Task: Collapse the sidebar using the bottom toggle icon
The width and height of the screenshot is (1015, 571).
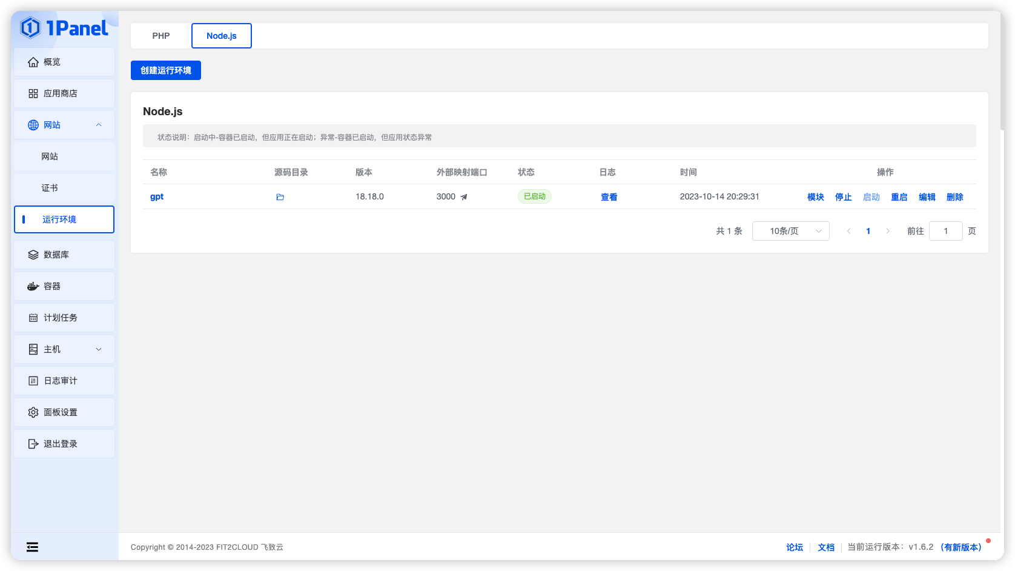Action: click(32, 547)
